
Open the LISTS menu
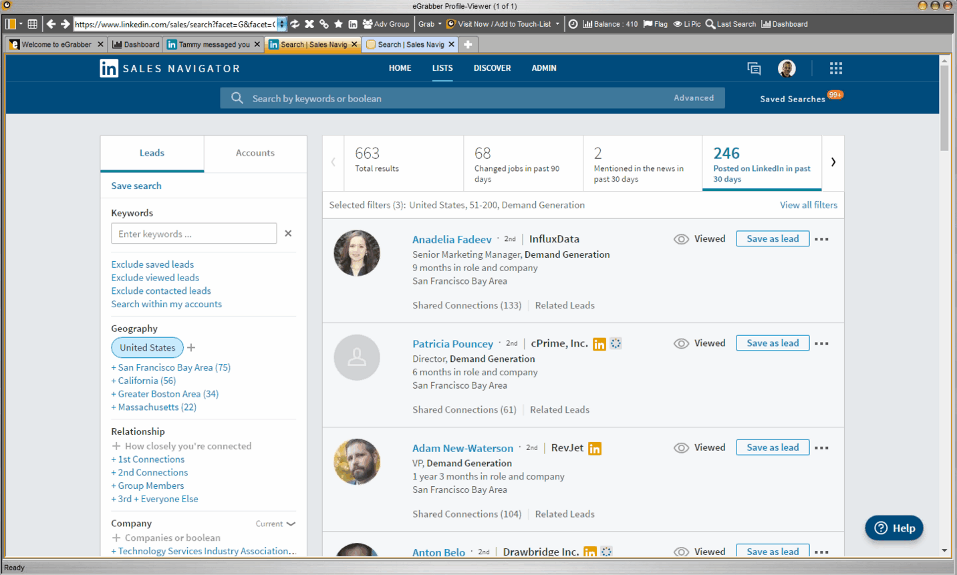tap(442, 68)
